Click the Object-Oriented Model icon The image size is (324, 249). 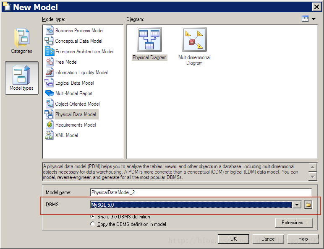(50, 104)
